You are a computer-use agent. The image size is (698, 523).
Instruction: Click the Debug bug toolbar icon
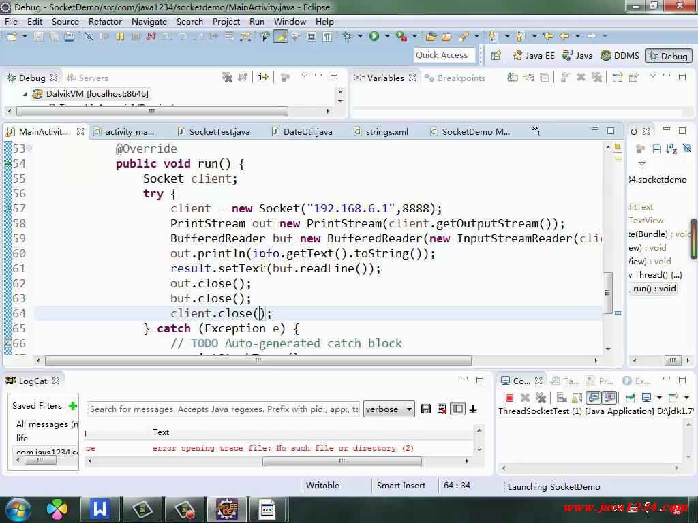point(347,37)
